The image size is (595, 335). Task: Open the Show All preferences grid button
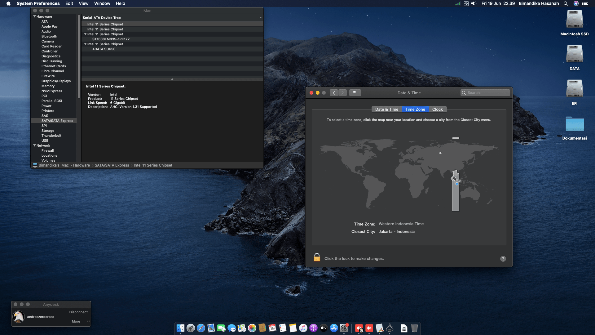pos(355,93)
